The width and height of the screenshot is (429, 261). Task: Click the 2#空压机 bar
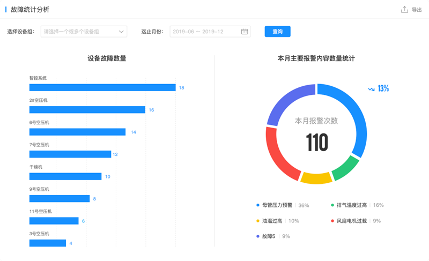[87, 109]
